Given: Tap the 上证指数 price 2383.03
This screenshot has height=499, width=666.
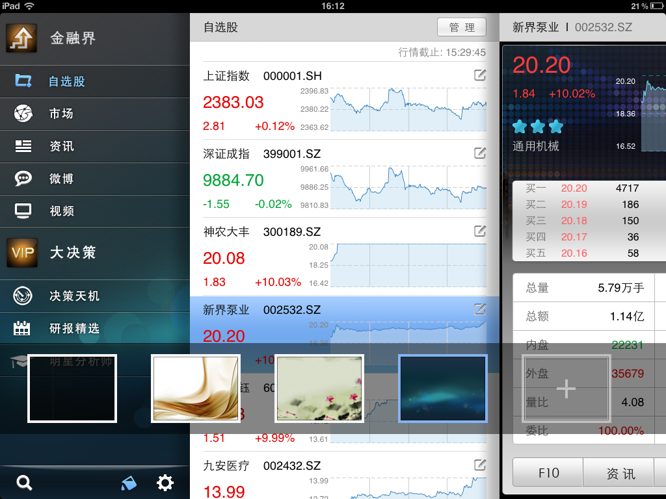Looking at the screenshot, I should (233, 102).
